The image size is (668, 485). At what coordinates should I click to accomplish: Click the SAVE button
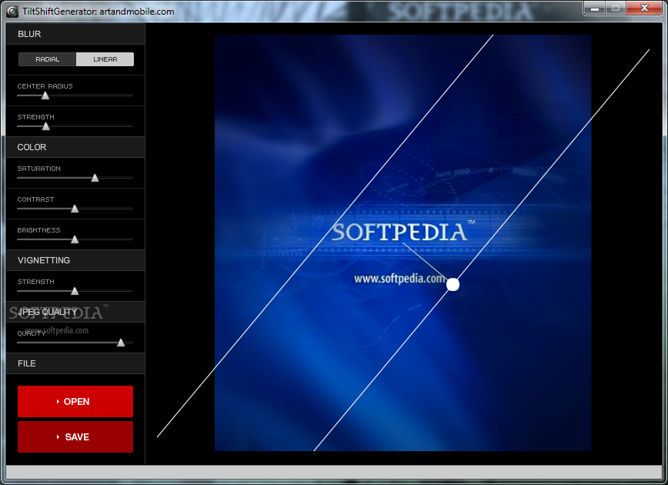tap(75, 436)
